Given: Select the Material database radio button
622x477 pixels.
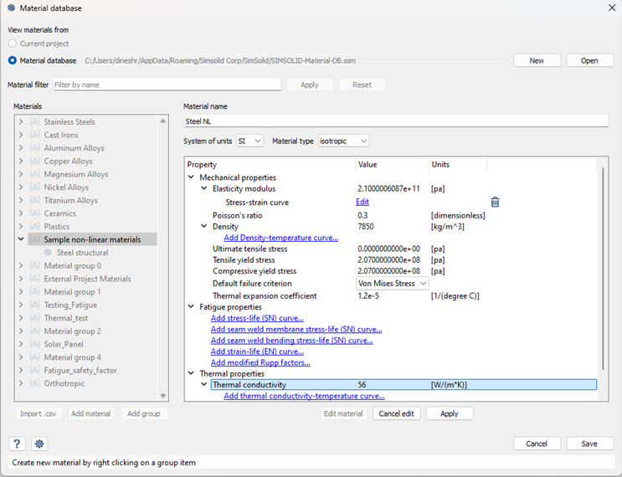Looking at the screenshot, I should (13, 60).
